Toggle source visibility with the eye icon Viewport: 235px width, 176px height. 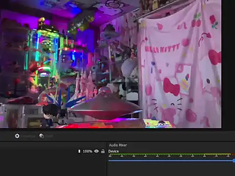[x=96, y=151]
